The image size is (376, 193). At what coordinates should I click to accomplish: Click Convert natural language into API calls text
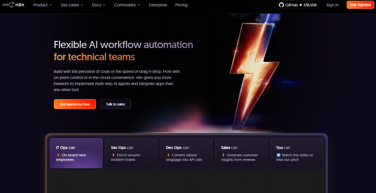184,157
